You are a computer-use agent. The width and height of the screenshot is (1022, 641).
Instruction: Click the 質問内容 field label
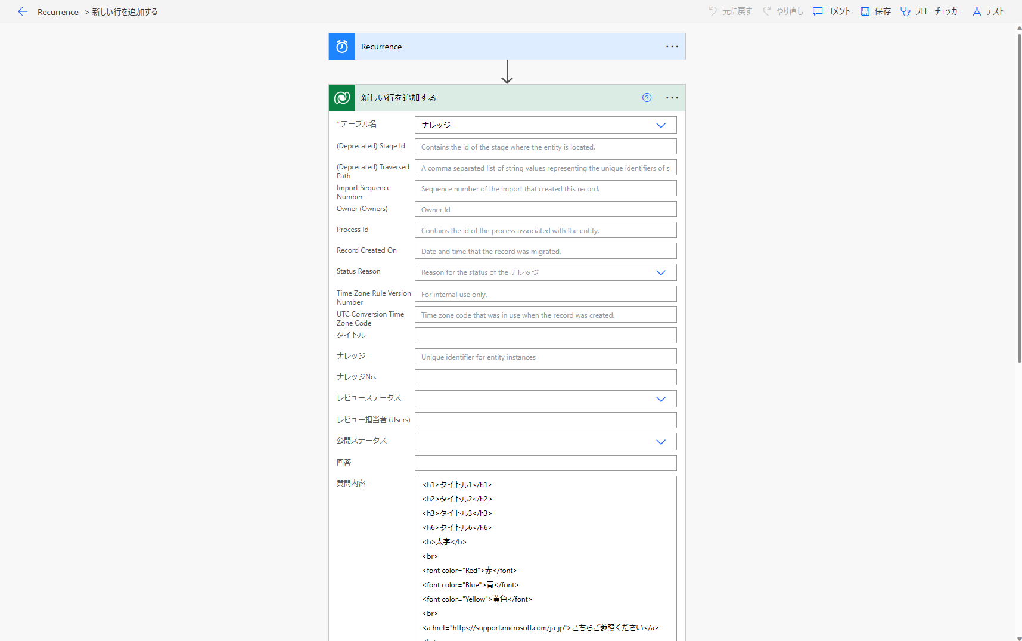click(351, 484)
